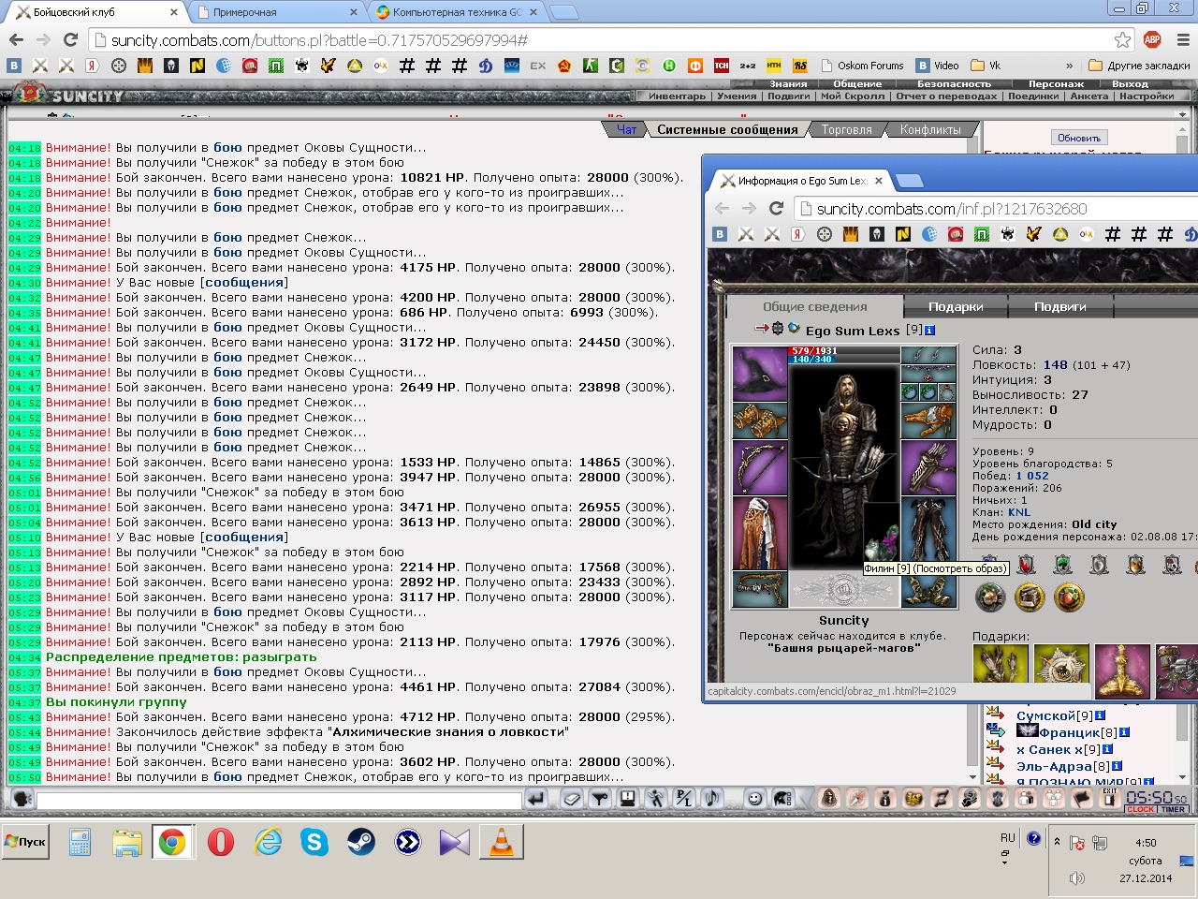
Task: Click the chat sound speaker icon
Action: pyautogui.click(x=712, y=799)
